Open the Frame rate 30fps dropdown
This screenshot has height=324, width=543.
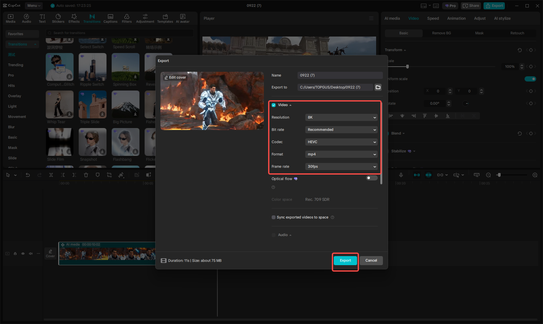tap(341, 167)
